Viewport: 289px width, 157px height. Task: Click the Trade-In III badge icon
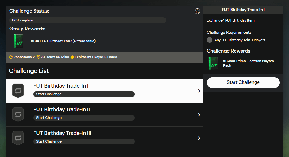coord(18,138)
